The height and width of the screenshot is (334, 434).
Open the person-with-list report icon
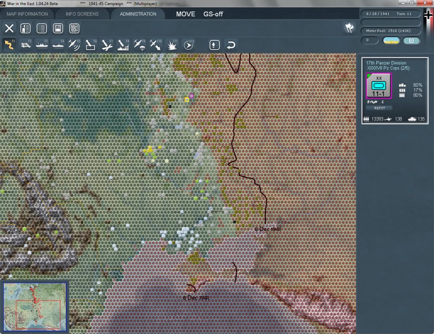tap(25, 28)
